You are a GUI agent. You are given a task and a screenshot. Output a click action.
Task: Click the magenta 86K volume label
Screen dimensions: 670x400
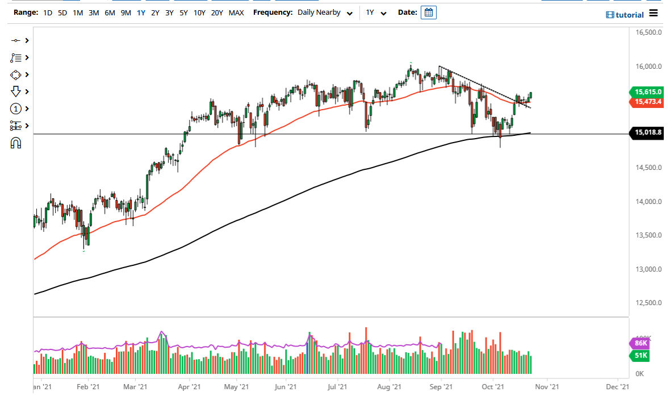point(640,343)
